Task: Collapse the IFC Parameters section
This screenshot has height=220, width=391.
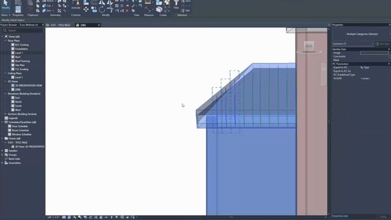Action: [389, 64]
